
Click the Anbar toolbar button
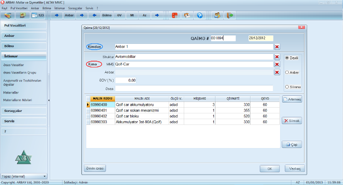[69, 15]
